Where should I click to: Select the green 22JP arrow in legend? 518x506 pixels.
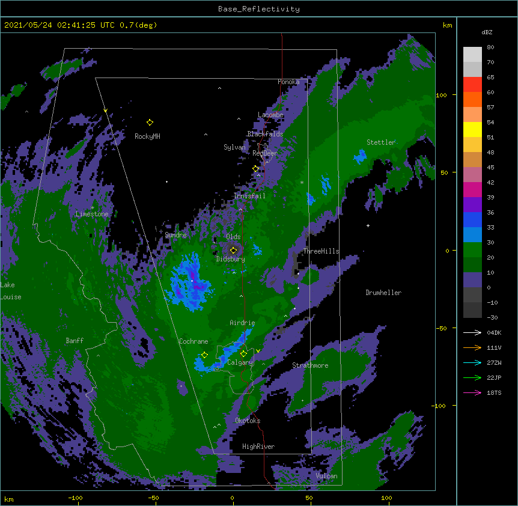tap(472, 377)
